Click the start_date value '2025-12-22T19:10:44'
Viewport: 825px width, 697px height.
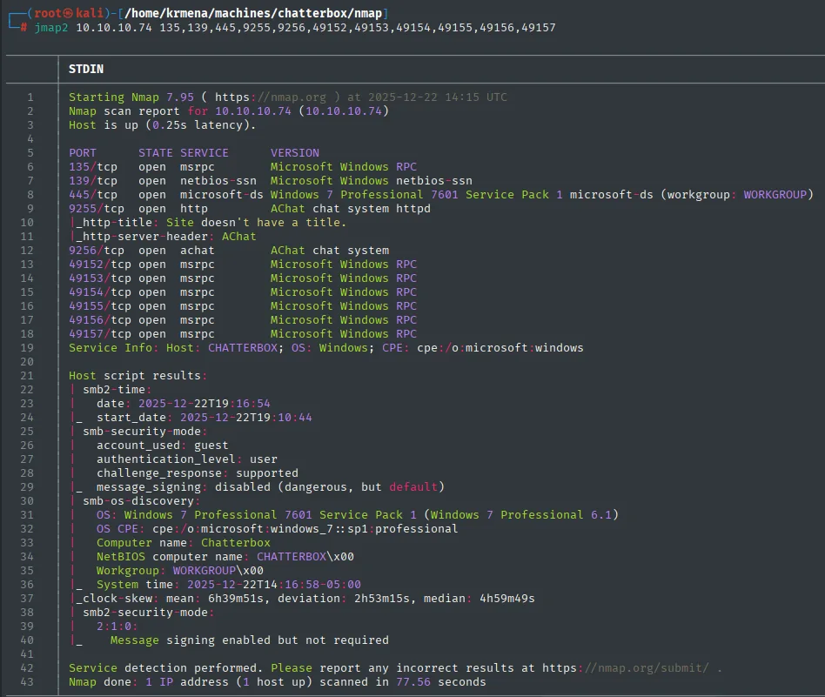click(245, 418)
